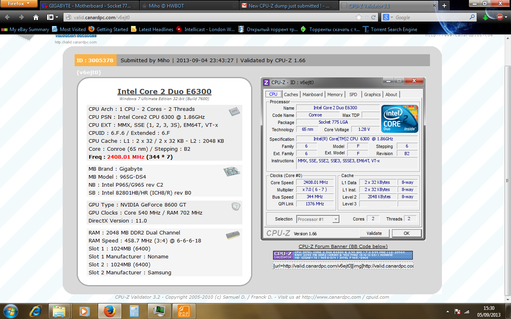Open the browser home page
Viewport: 511px width, 319px height.
[x=36, y=18]
